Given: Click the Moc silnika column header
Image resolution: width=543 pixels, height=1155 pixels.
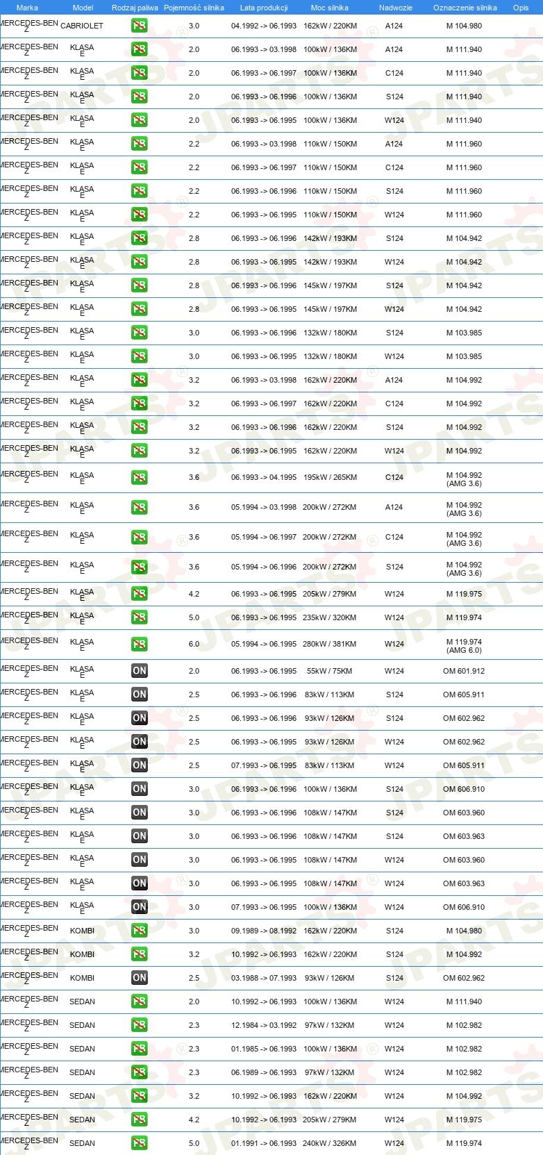Looking at the screenshot, I should [x=330, y=8].
